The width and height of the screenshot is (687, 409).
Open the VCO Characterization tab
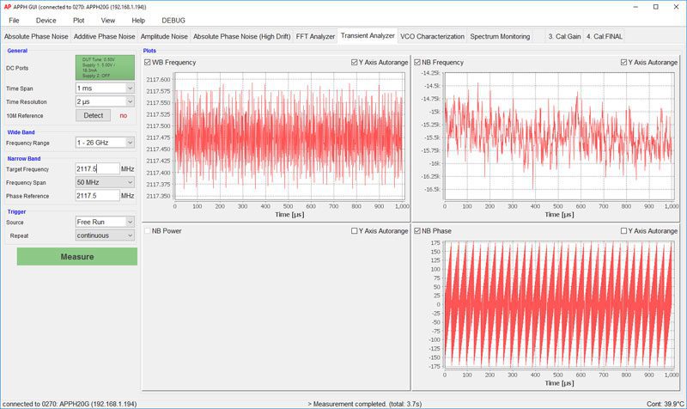point(431,37)
